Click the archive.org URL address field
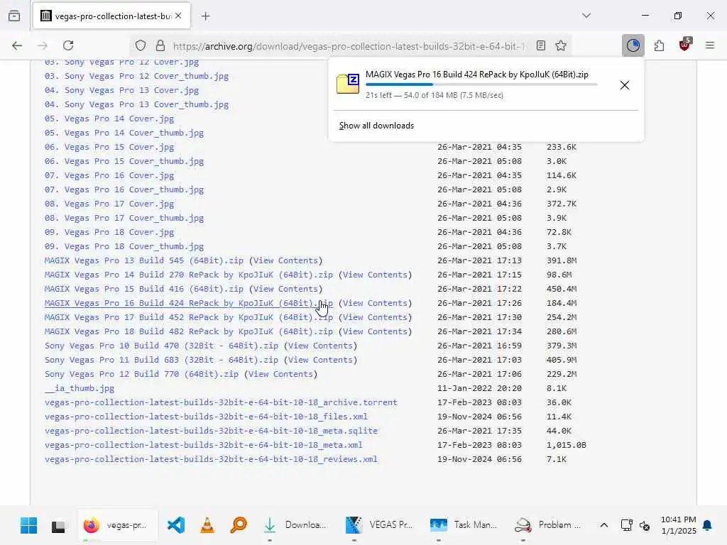727x545 pixels. click(x=349, y=46)
